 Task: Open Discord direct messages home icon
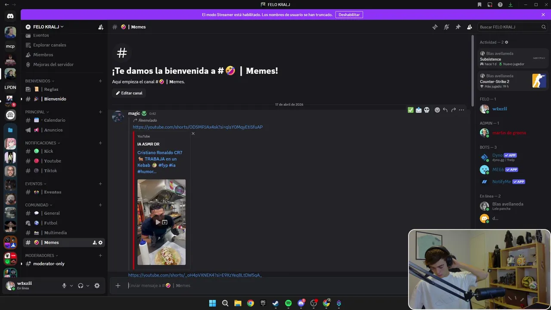pos(10,16)
